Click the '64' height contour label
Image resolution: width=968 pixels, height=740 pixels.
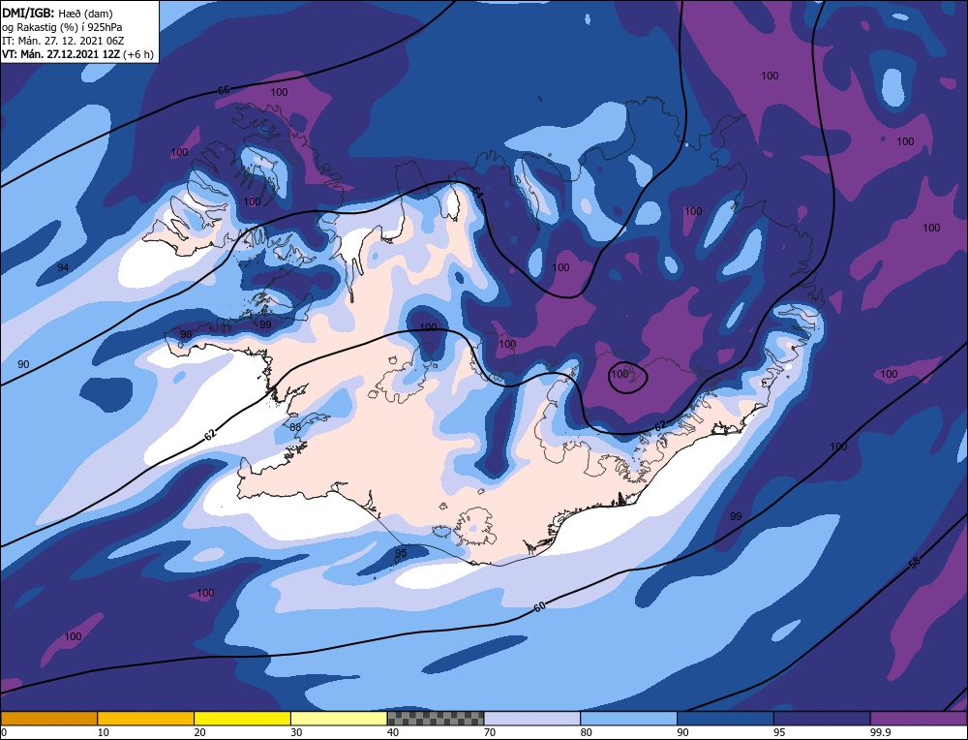tap(476, 193)
